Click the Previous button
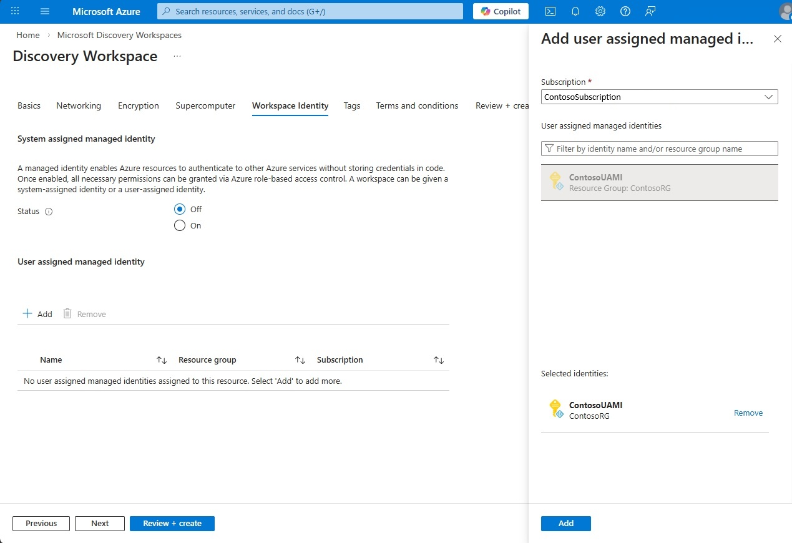Viewport: 792px width, 543px height. (41, 524)
